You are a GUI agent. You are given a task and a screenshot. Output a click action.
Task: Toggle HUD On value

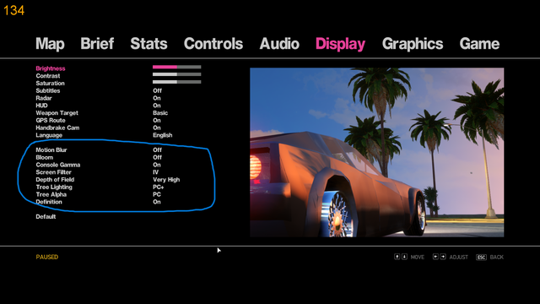(x=157, y=106)
